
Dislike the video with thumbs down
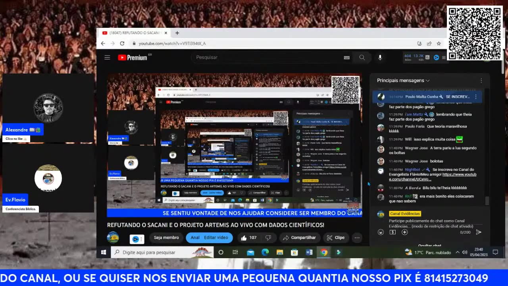tap(268, 238)
